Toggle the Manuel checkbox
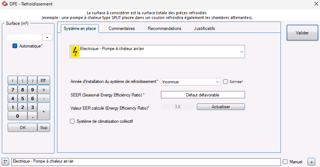Viewport: 320px width, 167px height. pyautogui.click(x=286, y=162)
